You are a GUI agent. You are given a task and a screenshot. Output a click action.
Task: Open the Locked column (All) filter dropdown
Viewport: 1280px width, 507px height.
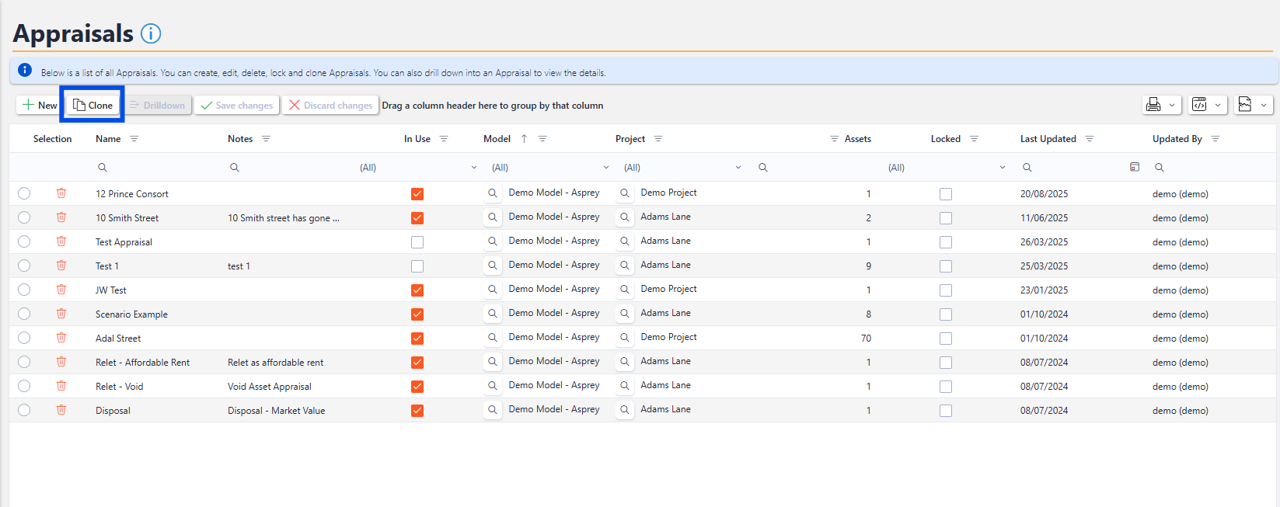pos(1002,168)
